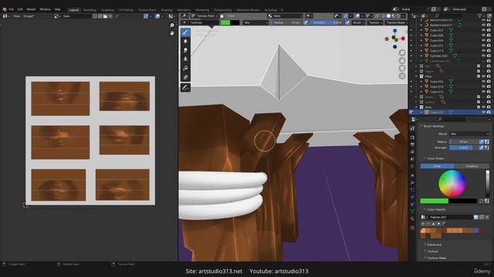Select the Clone tool
This screenshot has width=494, height=277.
(x=185, y=59)
